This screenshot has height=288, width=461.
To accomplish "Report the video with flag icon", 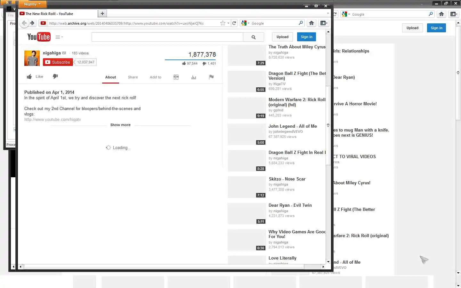I will tap(211, 77).
